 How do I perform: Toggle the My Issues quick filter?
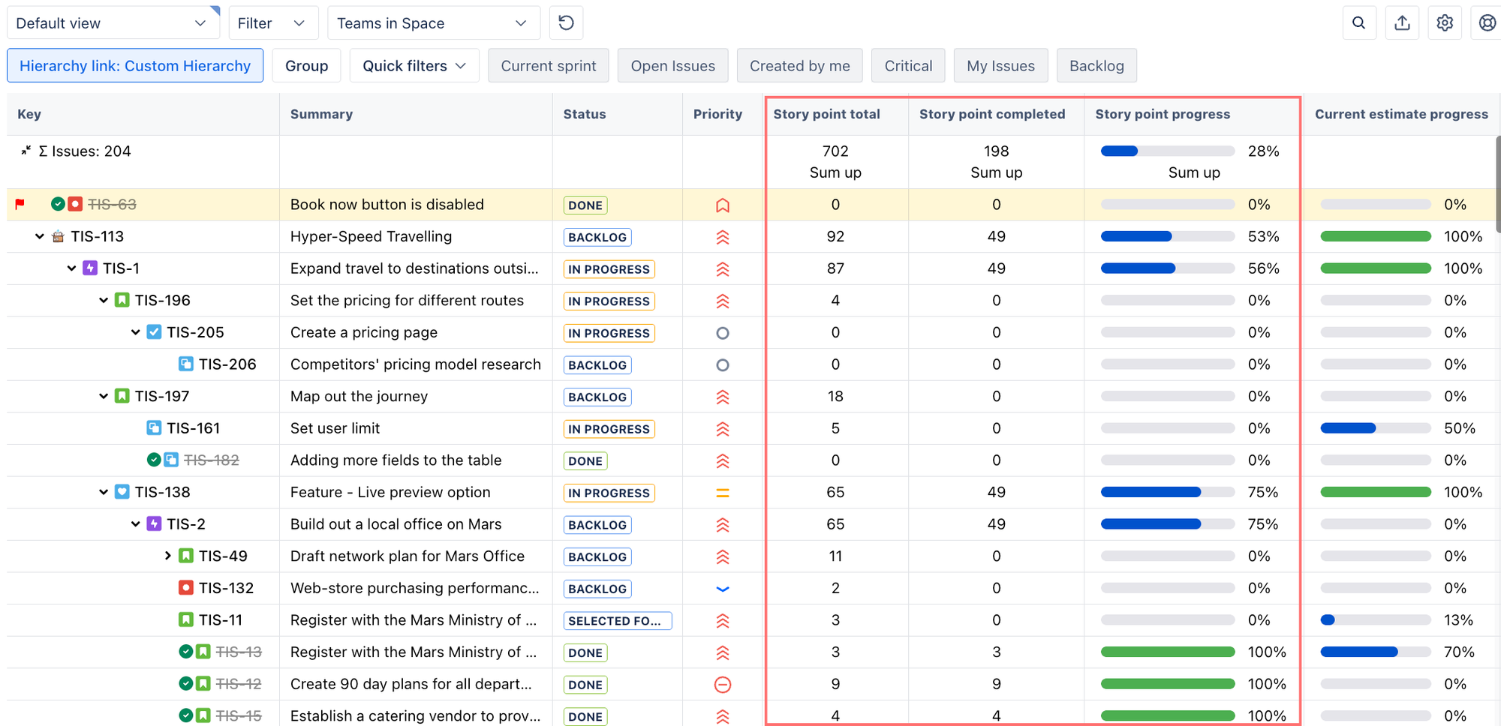(1001, 65)
